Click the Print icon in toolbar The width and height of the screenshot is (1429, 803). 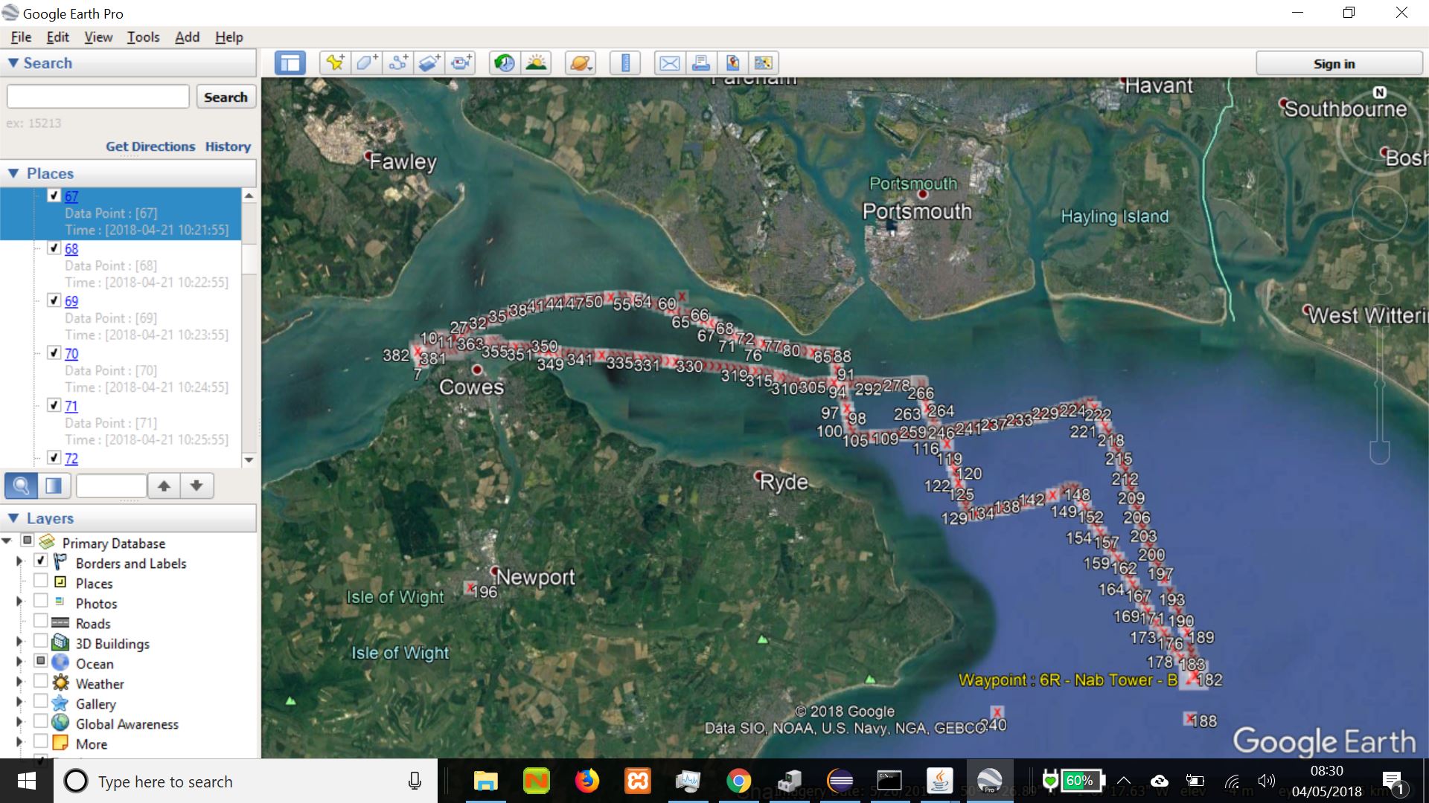700,63
